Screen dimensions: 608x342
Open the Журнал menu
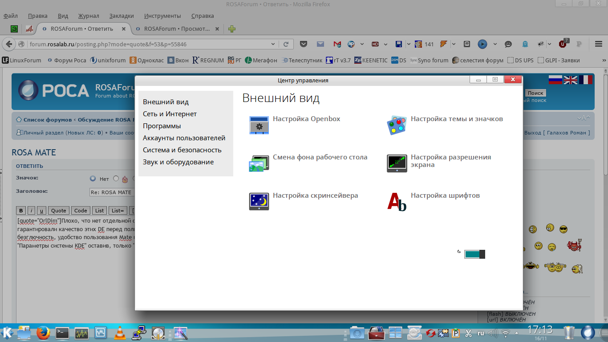[89, 16]
